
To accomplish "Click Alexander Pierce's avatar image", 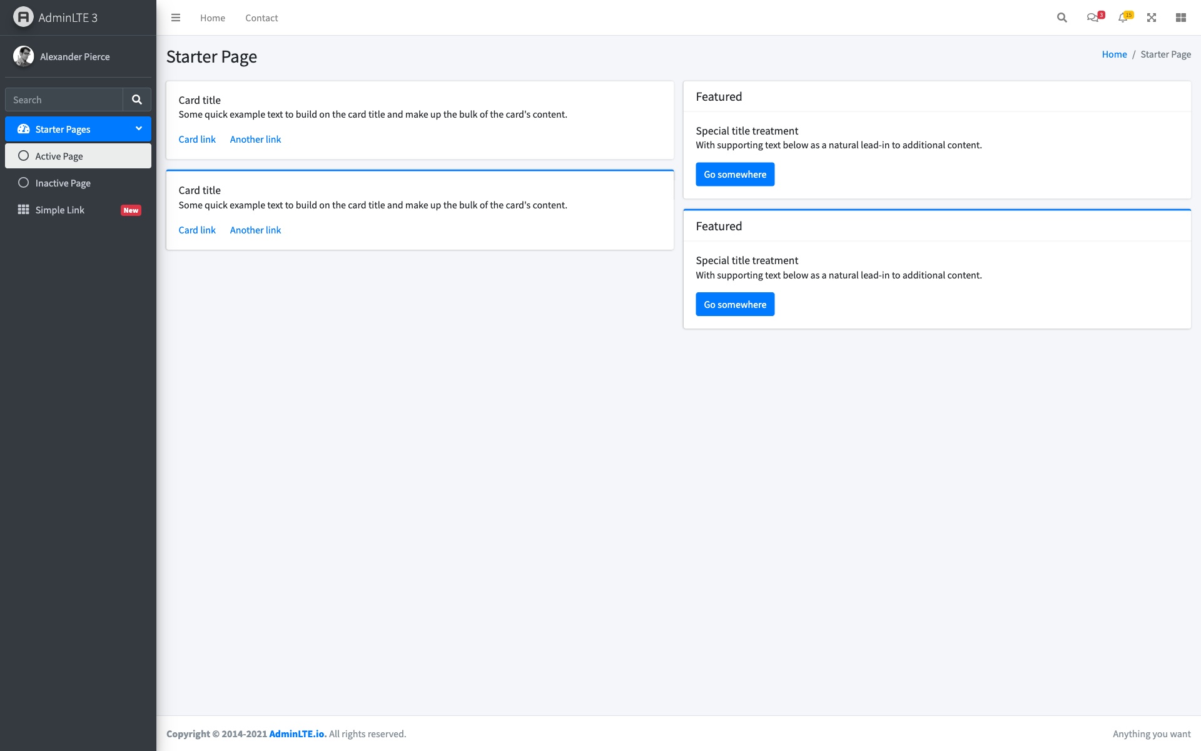I will (23, 56).
